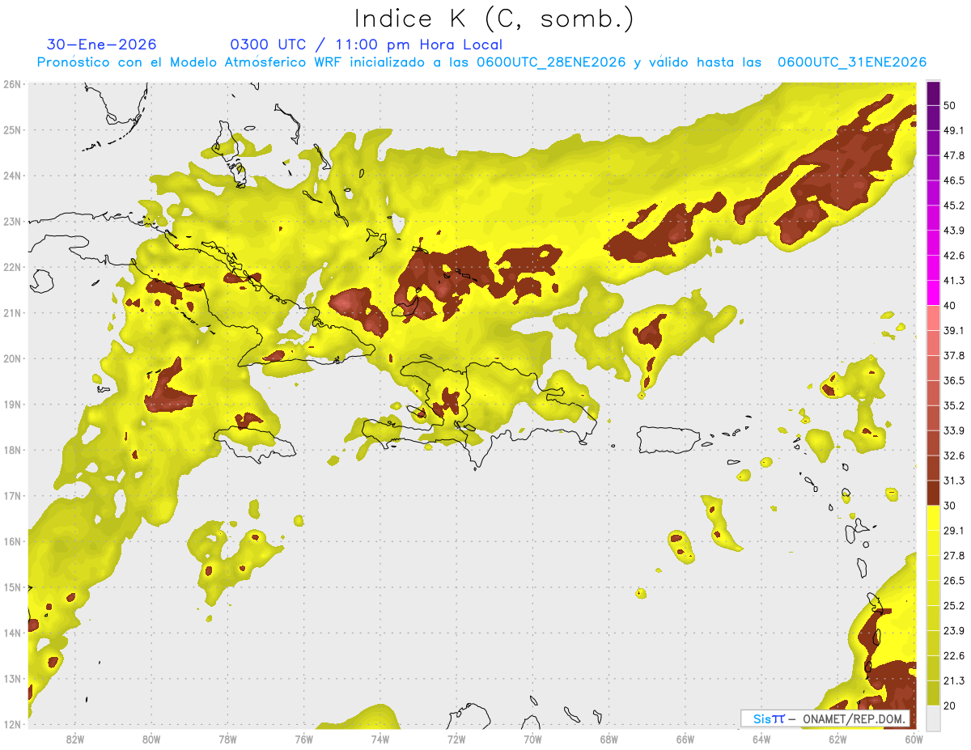Click colorbar value 30
The width and height of the screenshot is (971, 750).
(x=950, y=506)
